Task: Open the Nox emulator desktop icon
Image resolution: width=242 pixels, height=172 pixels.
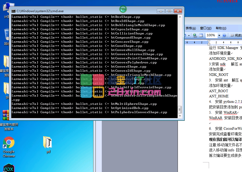Action: tap(9, 168)
